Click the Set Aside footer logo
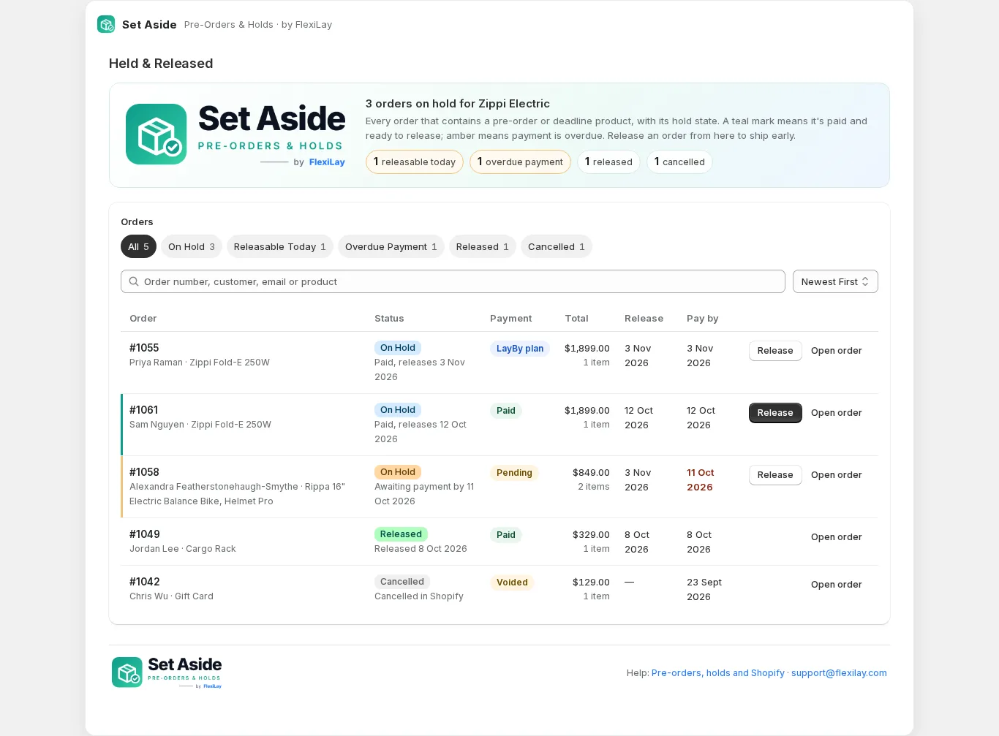 167,672
